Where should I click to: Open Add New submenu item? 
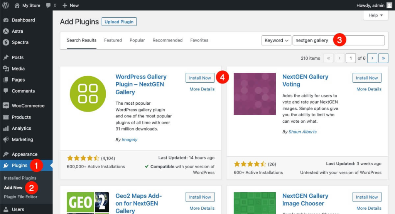point(13,187)
